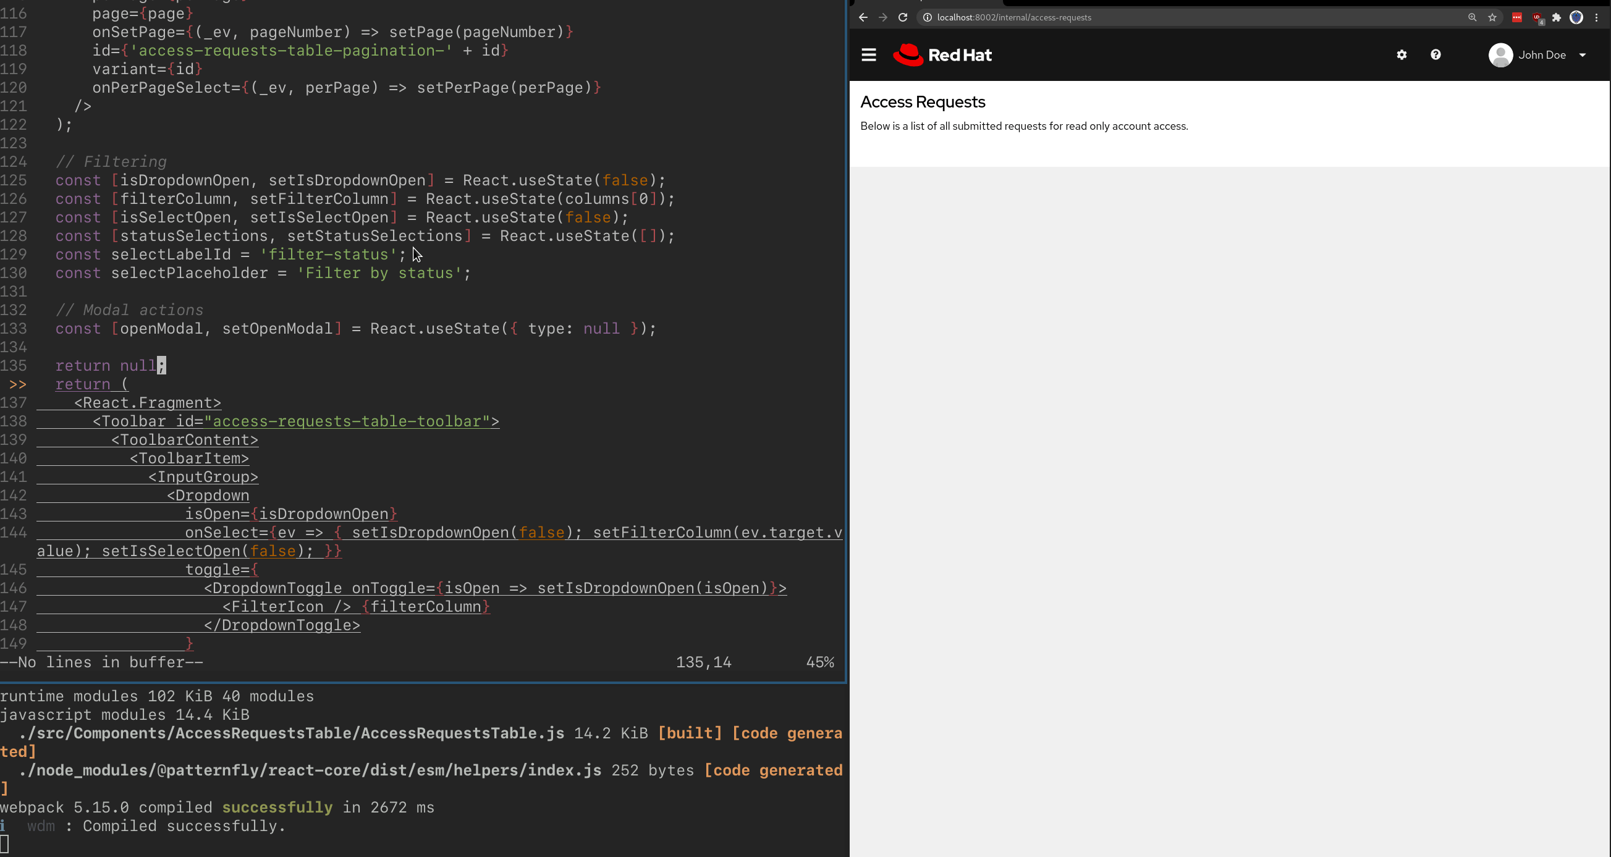Toggle the hamburger navigation menu
This screenshot has height=857, width=1611.
pos(869,55)
